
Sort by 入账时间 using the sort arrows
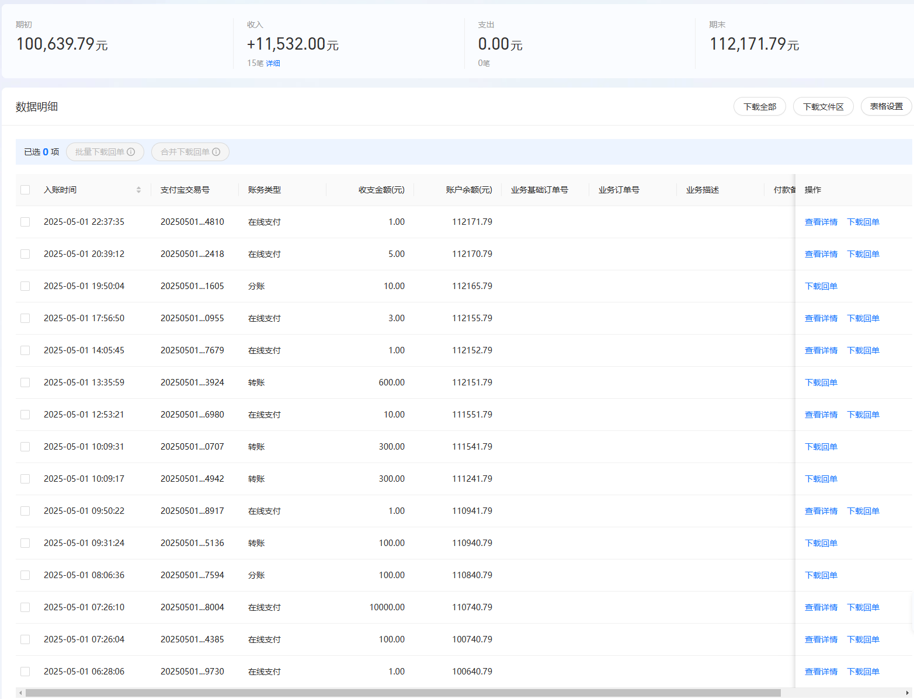[138, 190]
